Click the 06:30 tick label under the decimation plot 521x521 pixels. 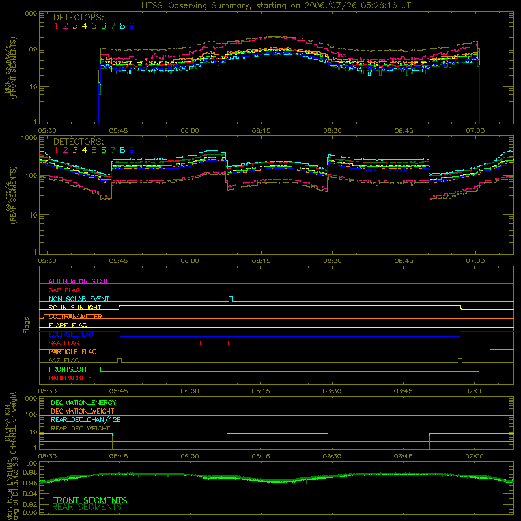[x=332, y=457]
